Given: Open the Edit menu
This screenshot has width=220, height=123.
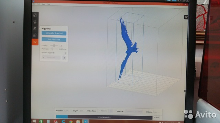Looking at the screenshot, I should pos(39,4).
